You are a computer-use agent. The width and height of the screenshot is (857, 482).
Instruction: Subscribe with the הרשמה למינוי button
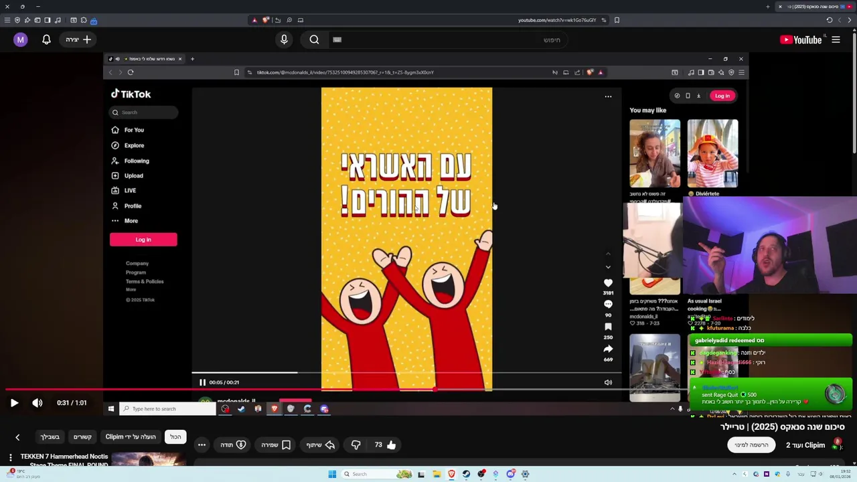tap(751, 445)
